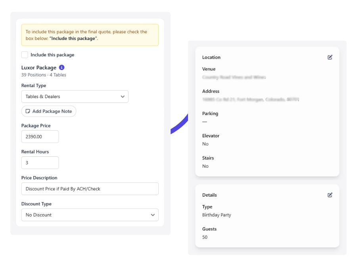Click the Birthday Party event type
The height and width of the screenshot is (277, 357).
[x=217, y=215]
